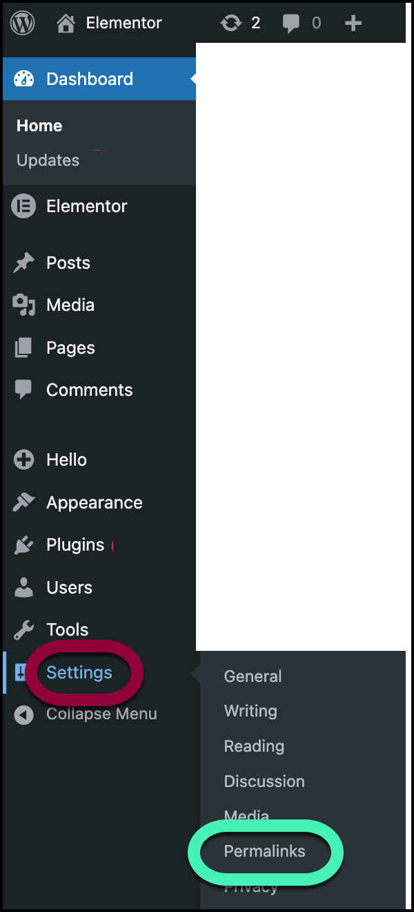The image size is (414, 912).
Task: Open the Home link under Dashboard
Action: pos(39,126)
